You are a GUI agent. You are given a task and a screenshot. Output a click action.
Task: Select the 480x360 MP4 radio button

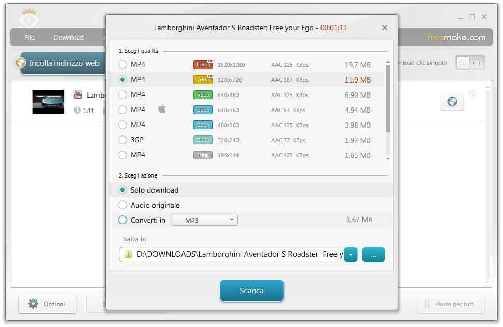(122, 125)
